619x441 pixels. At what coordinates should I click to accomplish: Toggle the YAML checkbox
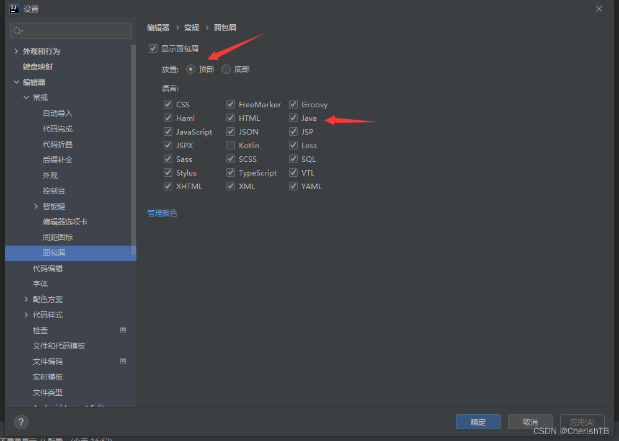(293, 186)
